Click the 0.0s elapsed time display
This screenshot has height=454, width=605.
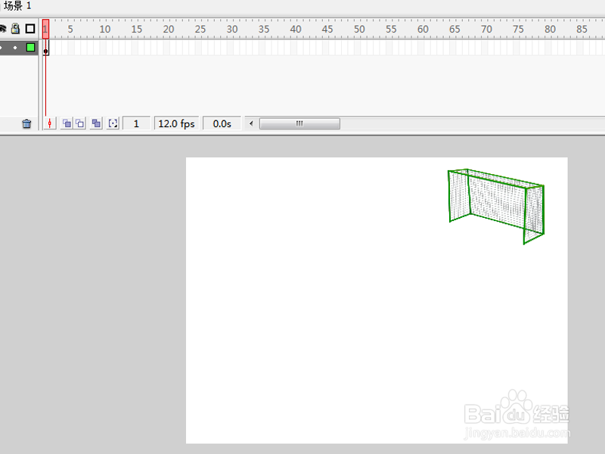(x=222, y=123)
